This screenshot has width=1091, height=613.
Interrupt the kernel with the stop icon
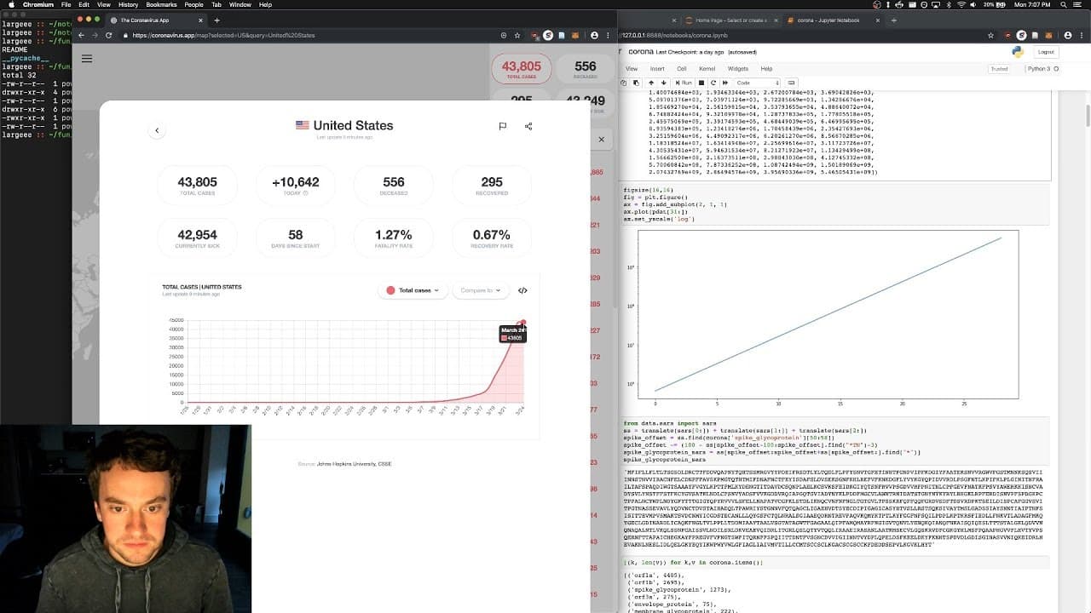(x=702, y=83)
